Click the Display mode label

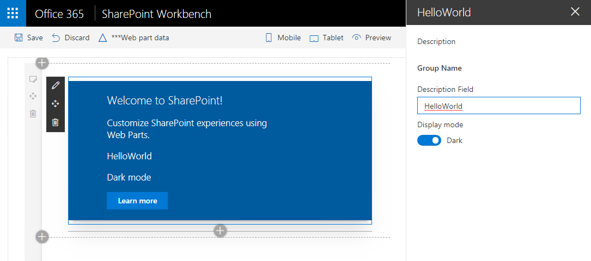(x=440, y=125)
